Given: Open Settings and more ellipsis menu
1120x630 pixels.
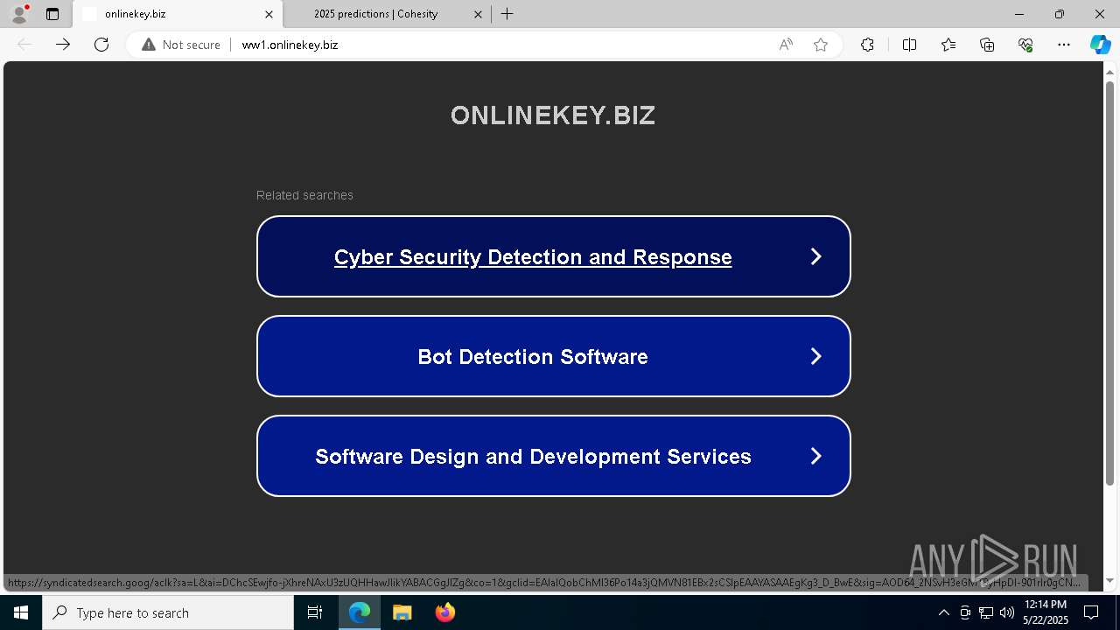Looking at the screenshot, I should (x=1064, y=45).
